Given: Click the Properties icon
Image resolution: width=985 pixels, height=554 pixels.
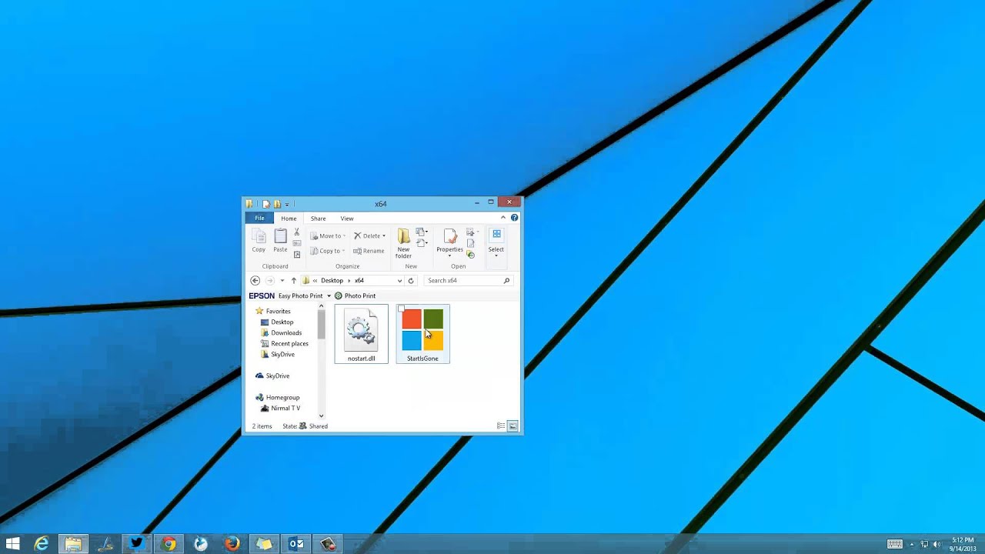Looking at the screenshot, I should pyautogui.click(x=449, y=236).
